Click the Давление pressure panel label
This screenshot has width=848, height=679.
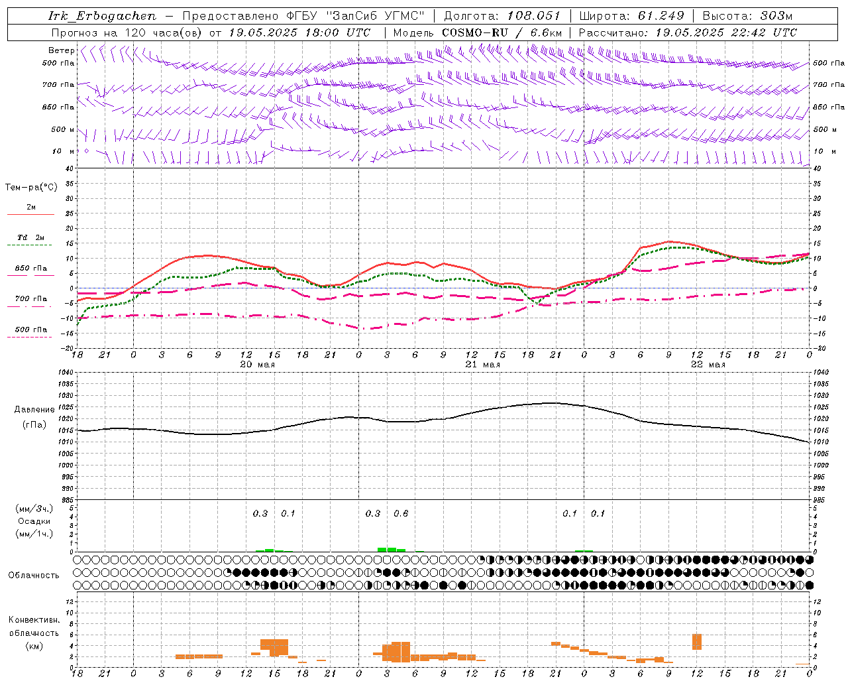(34, 410)
